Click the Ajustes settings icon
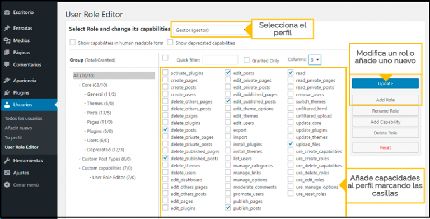The image size is (430, 219). [x=7, y=173]
